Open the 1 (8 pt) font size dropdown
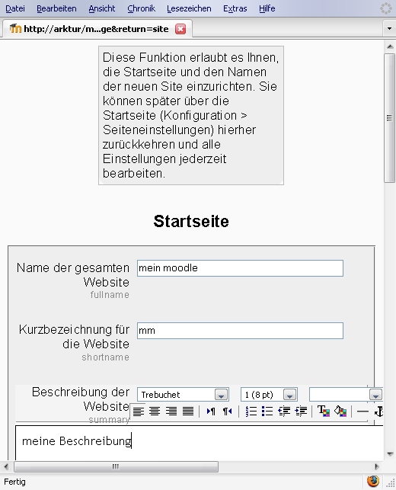The image size is (396, 490). 269,395
